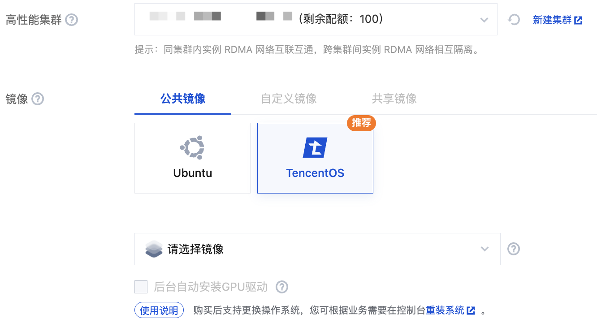Expand image list via chevron arrow

point(485,249)
